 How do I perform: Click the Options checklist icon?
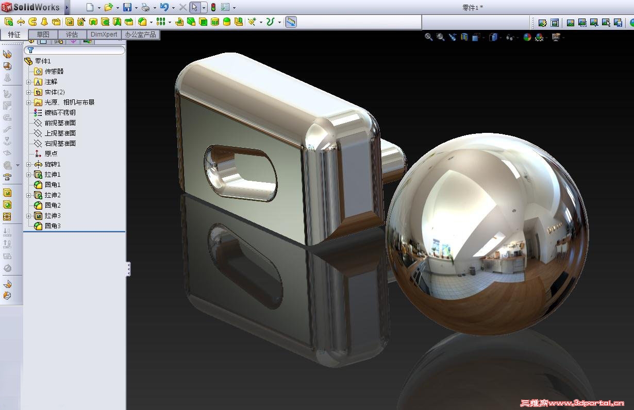pos(225,7)
